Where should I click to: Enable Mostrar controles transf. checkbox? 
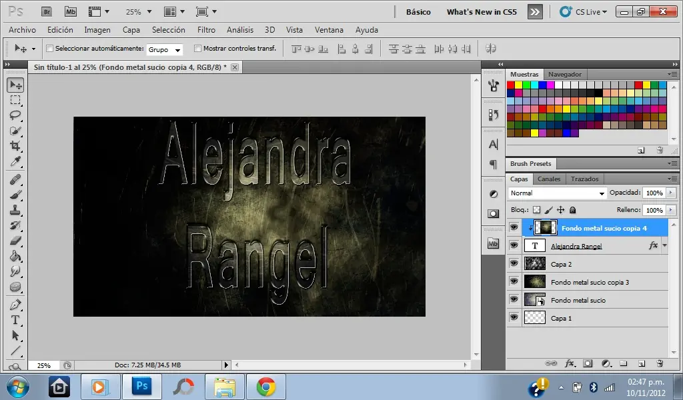[197, 49]
